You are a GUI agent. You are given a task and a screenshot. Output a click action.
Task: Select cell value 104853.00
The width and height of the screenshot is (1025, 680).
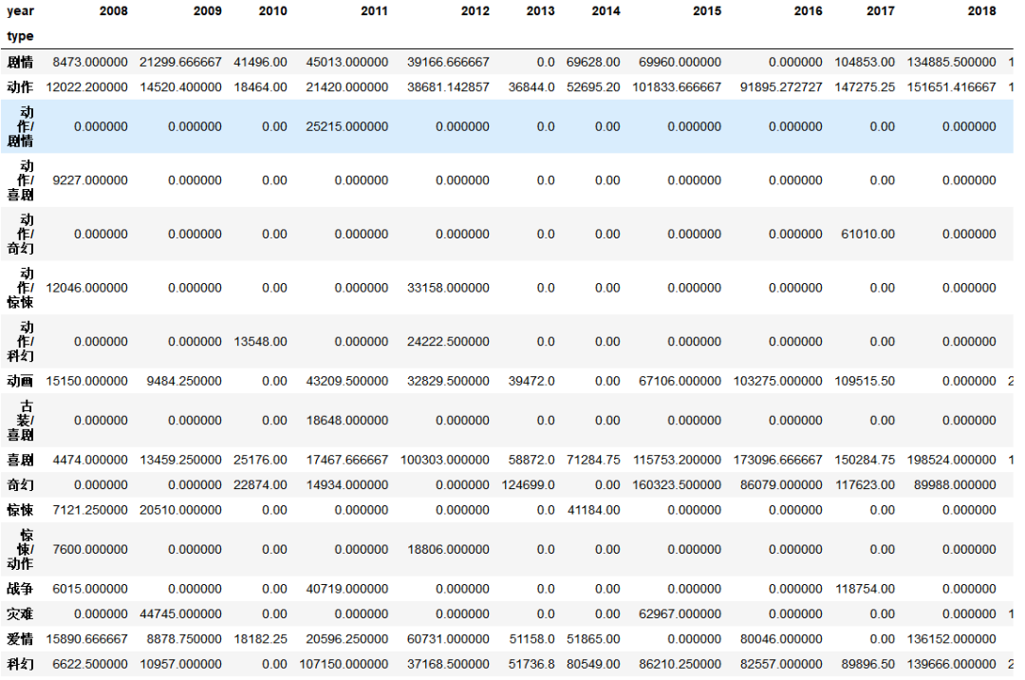coord(865,62)
